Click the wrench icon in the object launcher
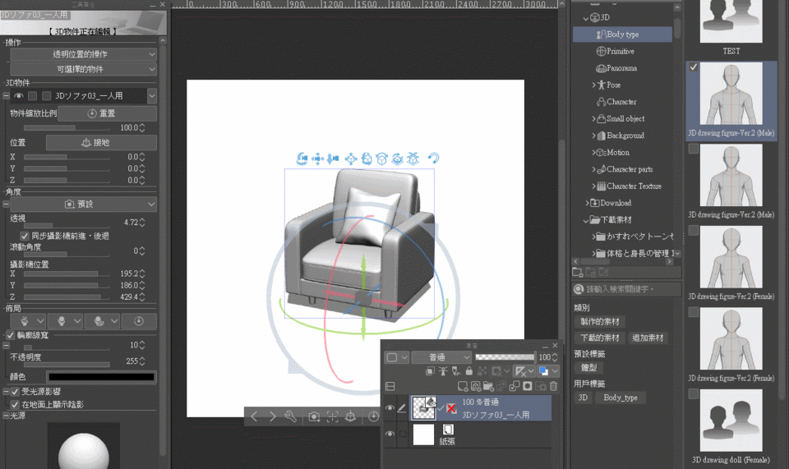The height and width of the screenshot is (469, 789). point(290,417)
